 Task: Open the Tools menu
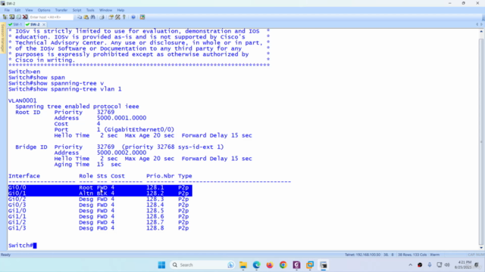(90, 10)
